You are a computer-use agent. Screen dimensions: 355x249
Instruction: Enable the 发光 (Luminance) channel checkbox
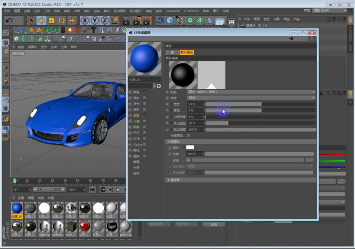pos(145,104)
